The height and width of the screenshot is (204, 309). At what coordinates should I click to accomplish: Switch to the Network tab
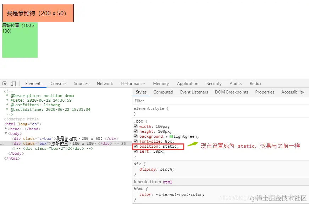tap(105, 84)
